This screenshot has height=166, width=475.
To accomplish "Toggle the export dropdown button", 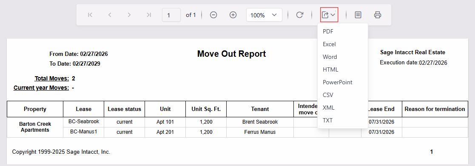I will click(x=329, y=15).
